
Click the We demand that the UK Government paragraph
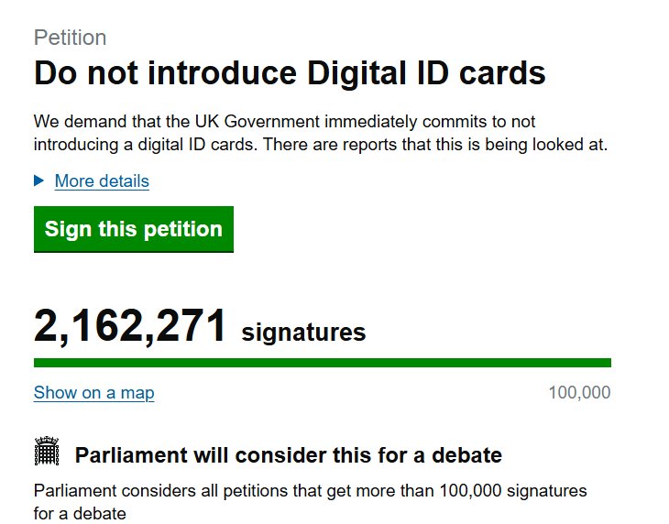(321, 133)
